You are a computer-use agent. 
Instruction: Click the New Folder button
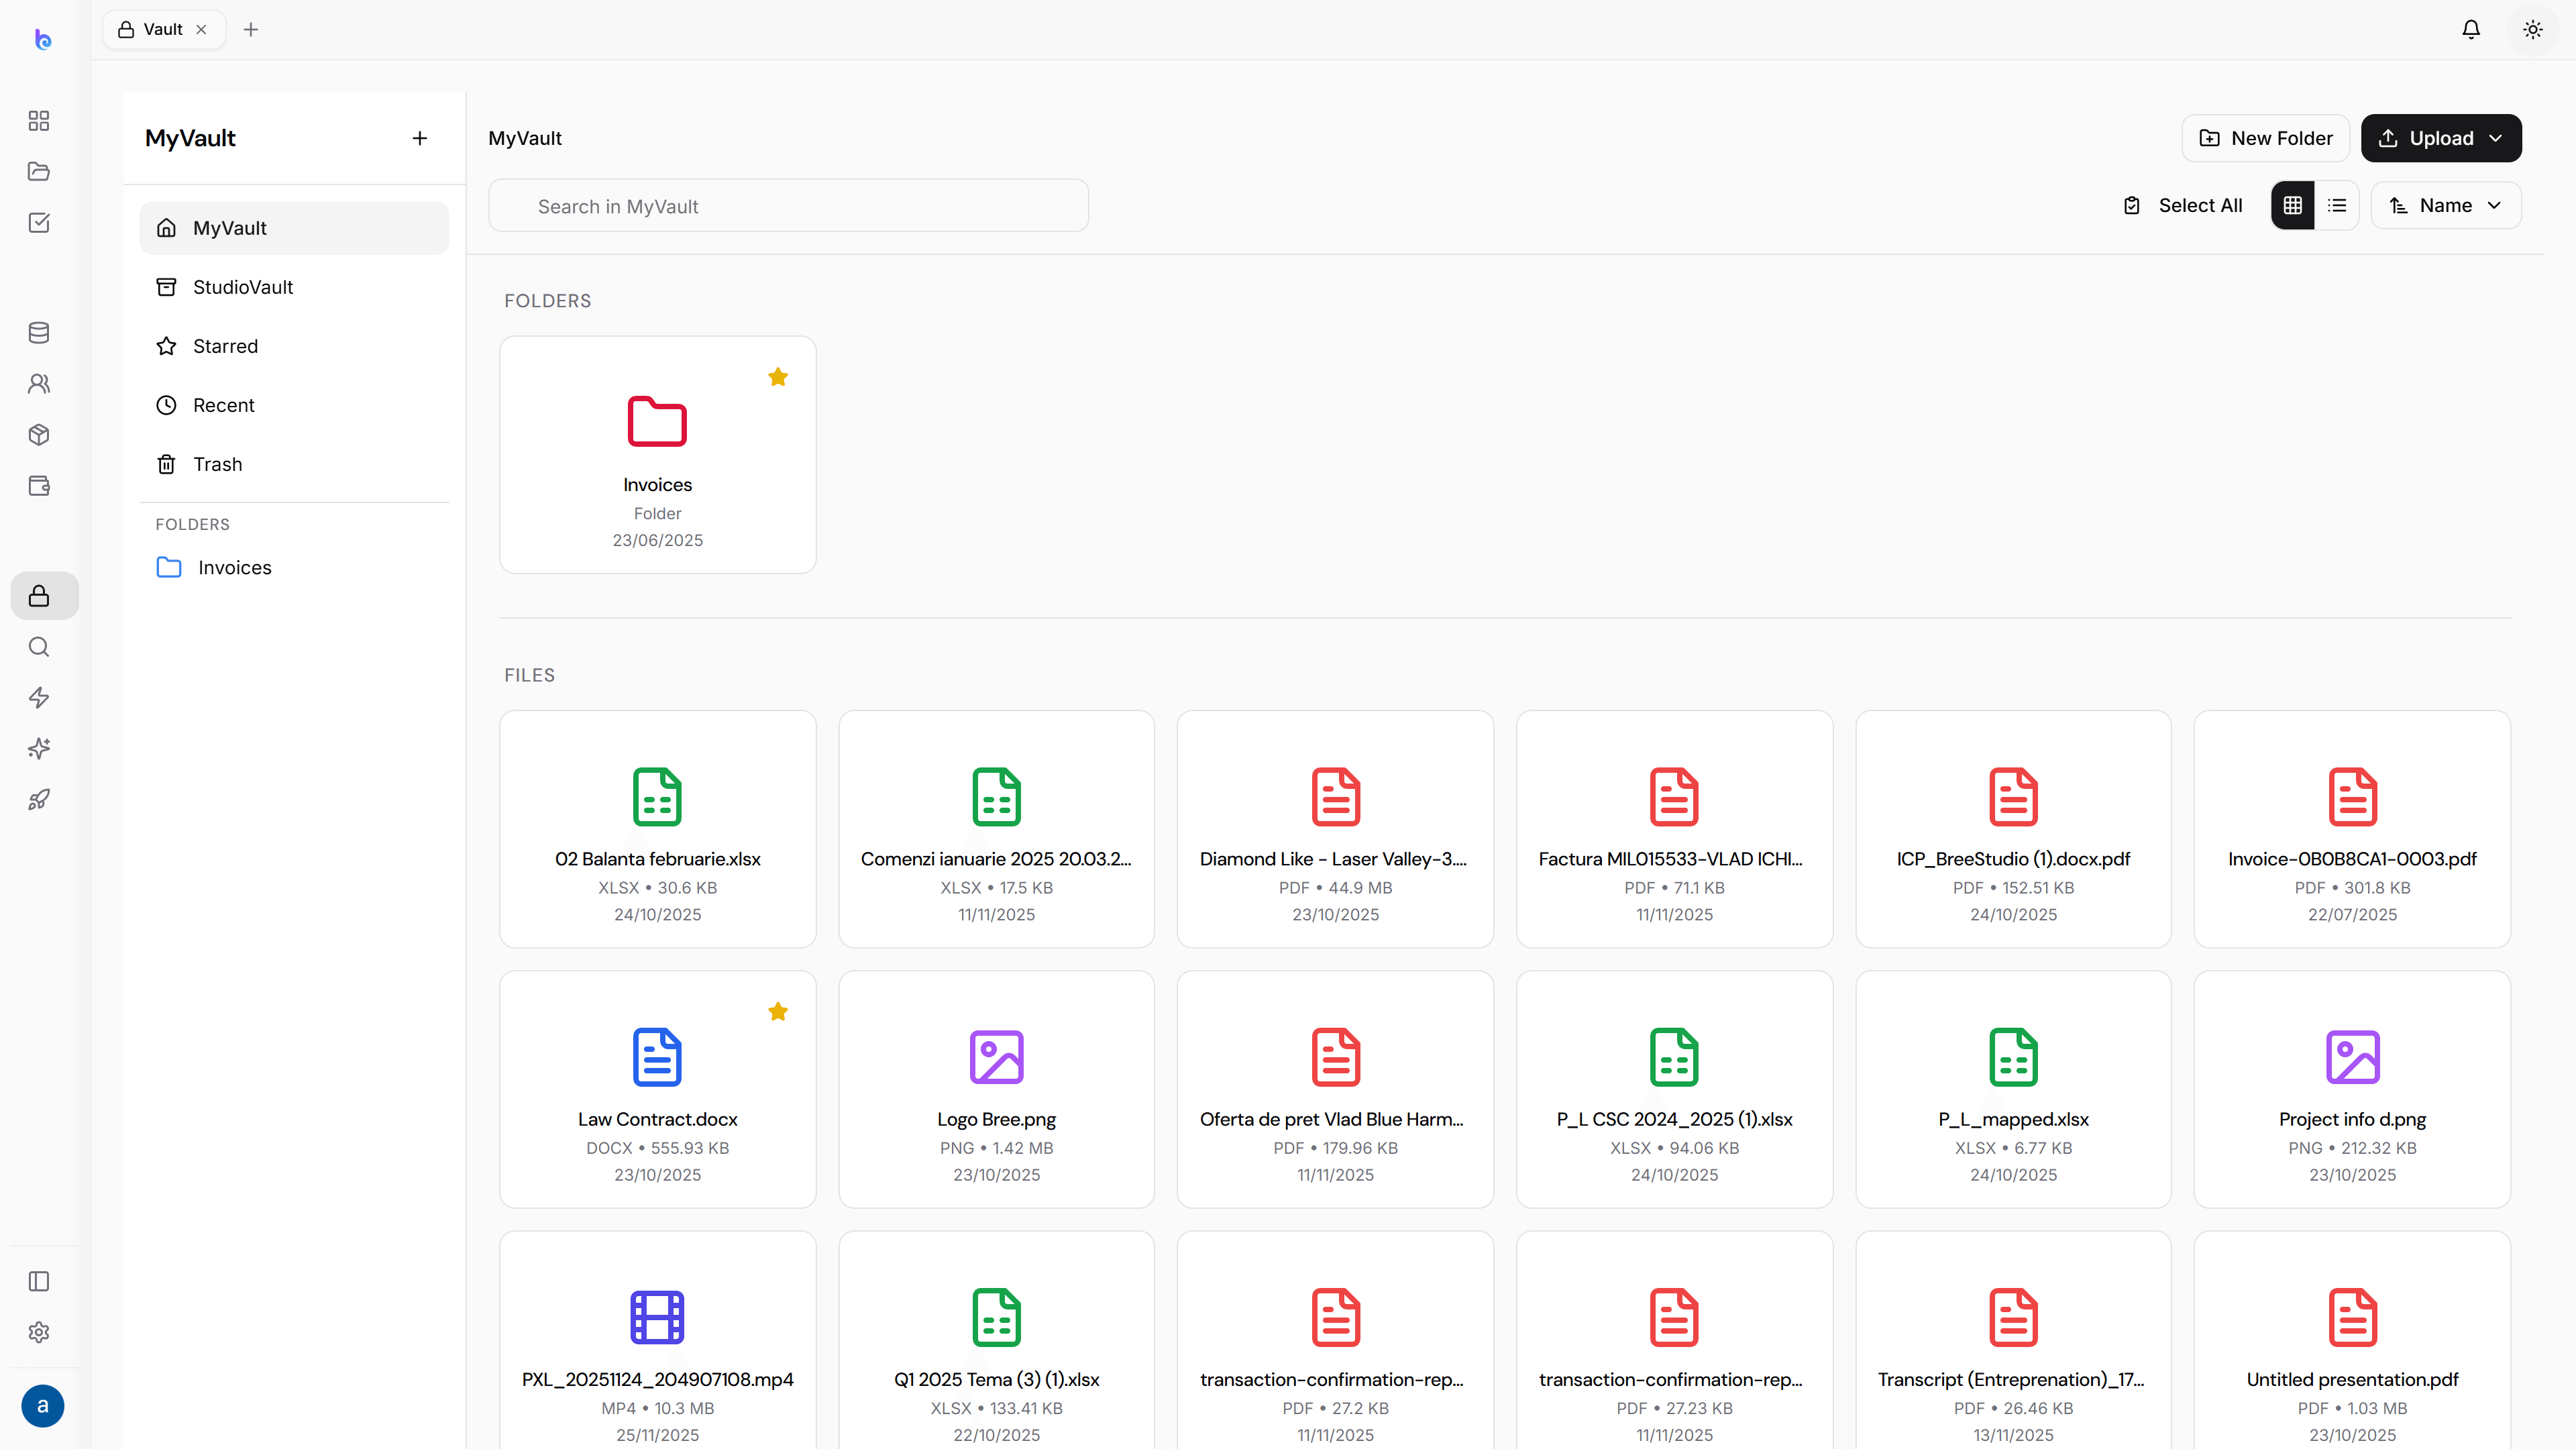tap(2265, 138)
